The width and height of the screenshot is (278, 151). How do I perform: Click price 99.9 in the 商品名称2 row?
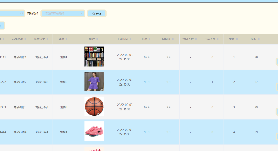click(x=147, y=82)
